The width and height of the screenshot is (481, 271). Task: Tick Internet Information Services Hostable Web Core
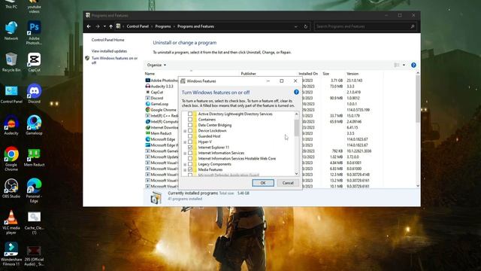click(x=190, y=159)
